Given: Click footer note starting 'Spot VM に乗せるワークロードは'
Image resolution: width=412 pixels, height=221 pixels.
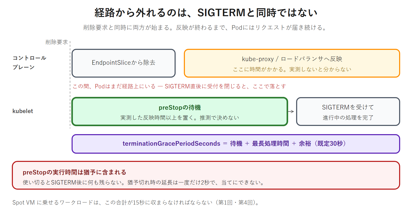Looking at the screenshot, I should [x=136, y=202].
